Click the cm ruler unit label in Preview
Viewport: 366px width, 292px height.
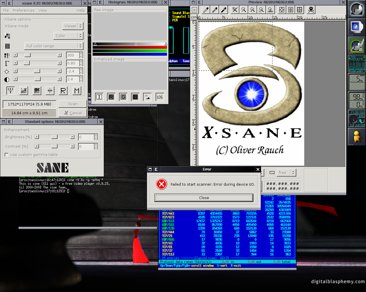coord(194,17)
